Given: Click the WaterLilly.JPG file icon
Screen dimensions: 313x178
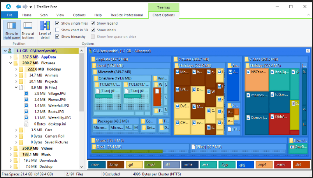Looking at the screenshot, I should tap(26, 118).
